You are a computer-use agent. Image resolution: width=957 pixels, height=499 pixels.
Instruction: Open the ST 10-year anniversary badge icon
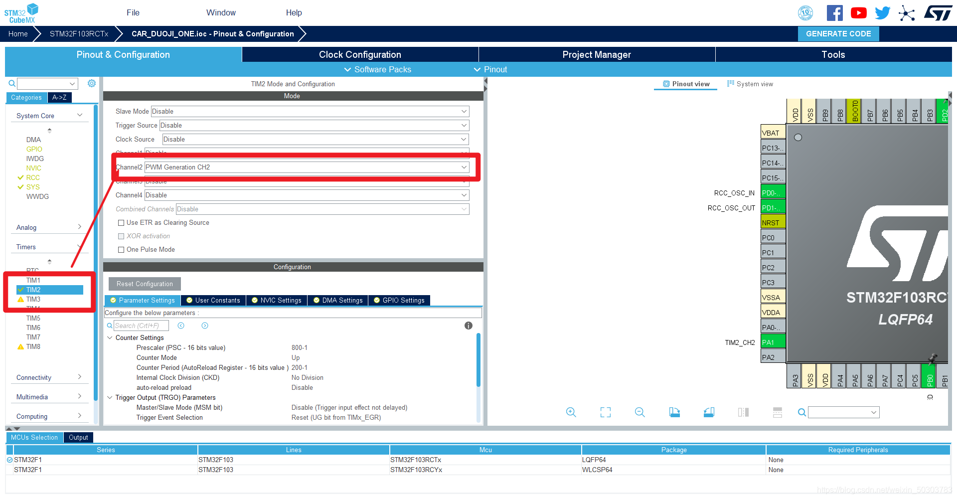pyautogui.click(x=805, y=13)
